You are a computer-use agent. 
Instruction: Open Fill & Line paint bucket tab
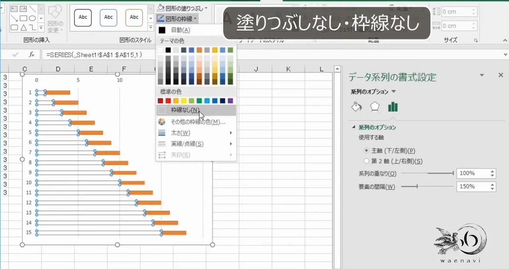356,106
